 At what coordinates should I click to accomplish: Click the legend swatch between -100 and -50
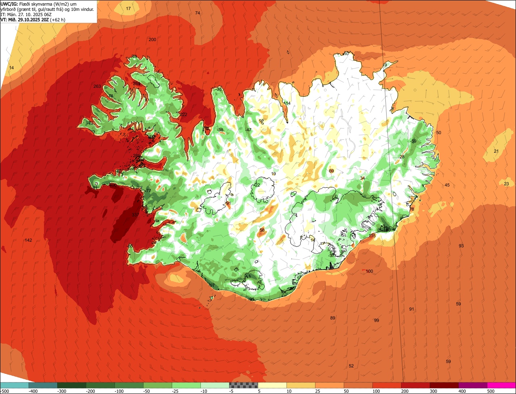coord(129,385)
